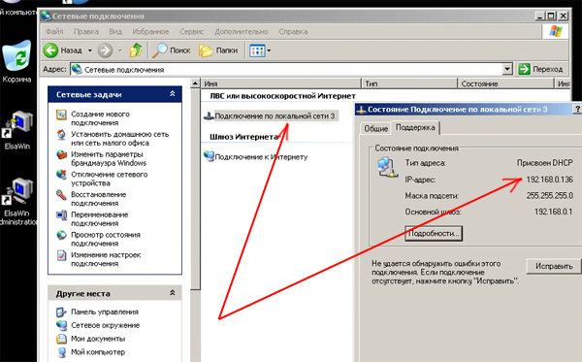
Task: Click the local network connection adapter icon
Action: [x=209, y=116]
